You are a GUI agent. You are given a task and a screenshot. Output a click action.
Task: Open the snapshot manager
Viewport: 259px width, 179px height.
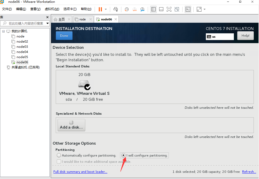click(142, 9)
